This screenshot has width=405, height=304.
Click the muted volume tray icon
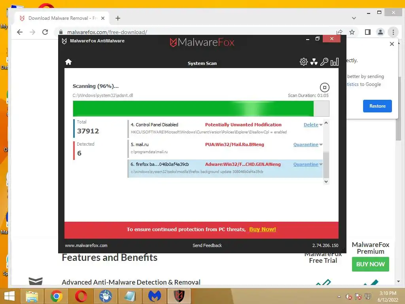(x=349, y=297)
